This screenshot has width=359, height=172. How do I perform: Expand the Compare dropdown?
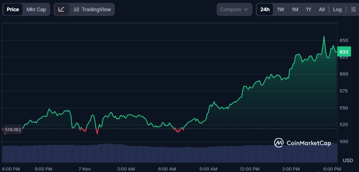click(x=234, y=9)
